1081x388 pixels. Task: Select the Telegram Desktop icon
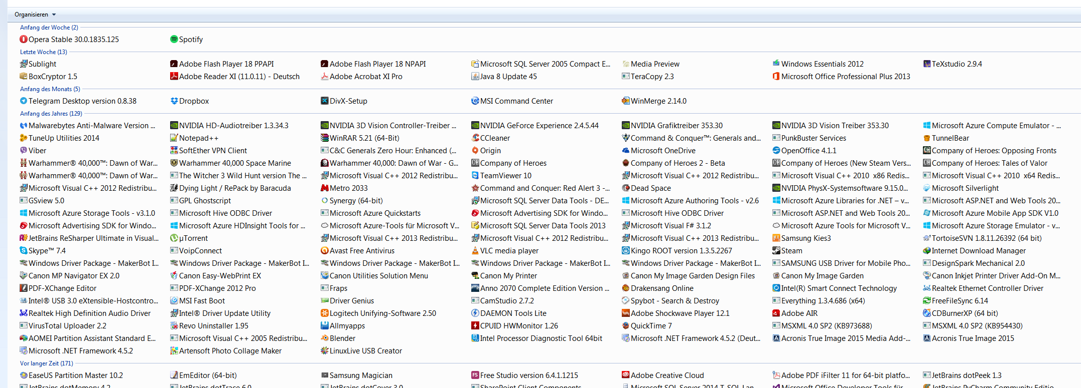coord(24,101)
